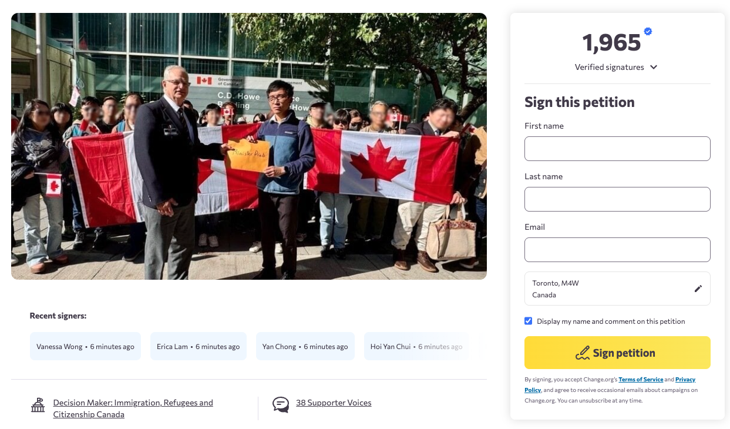
Task: Select recent signer Vanessa Wong chip
Action: 85,346
